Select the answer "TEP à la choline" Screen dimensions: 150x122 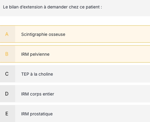75,74
